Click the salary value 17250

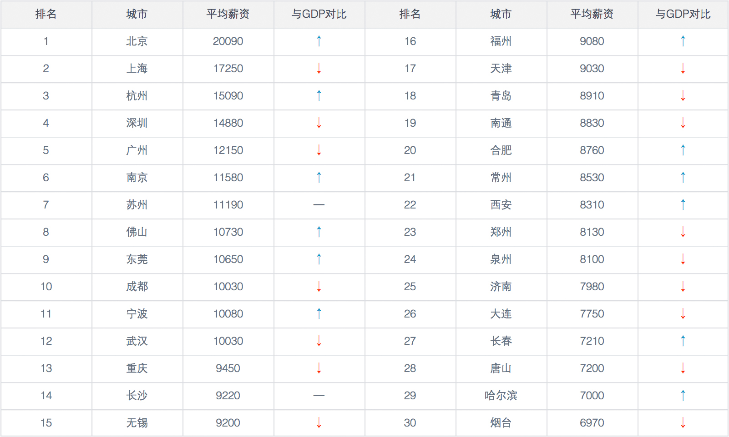tap(228, 69)
